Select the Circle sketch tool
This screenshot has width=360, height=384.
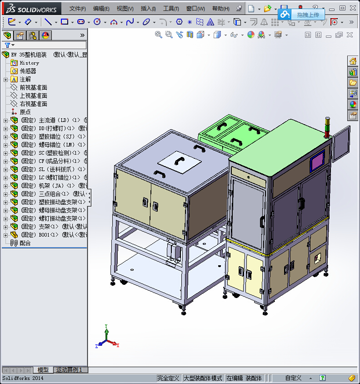point(97,22)
